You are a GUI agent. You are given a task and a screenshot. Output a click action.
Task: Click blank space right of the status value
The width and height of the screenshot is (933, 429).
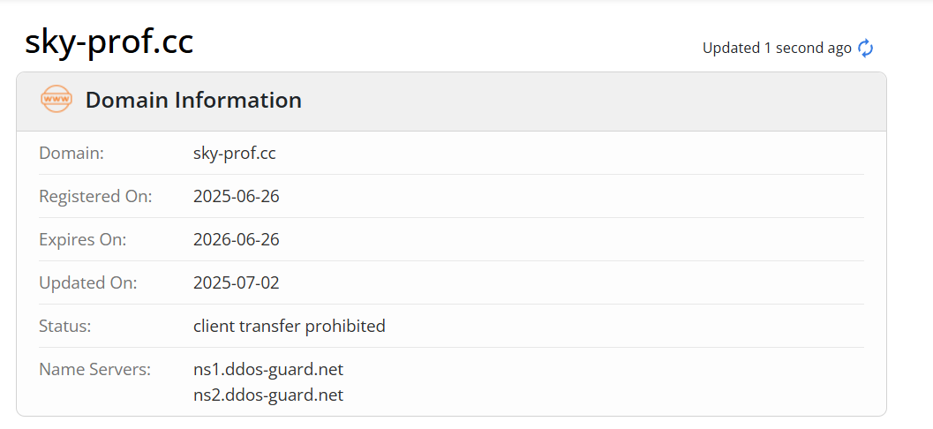pyautogui.click(x=618, y=326)
